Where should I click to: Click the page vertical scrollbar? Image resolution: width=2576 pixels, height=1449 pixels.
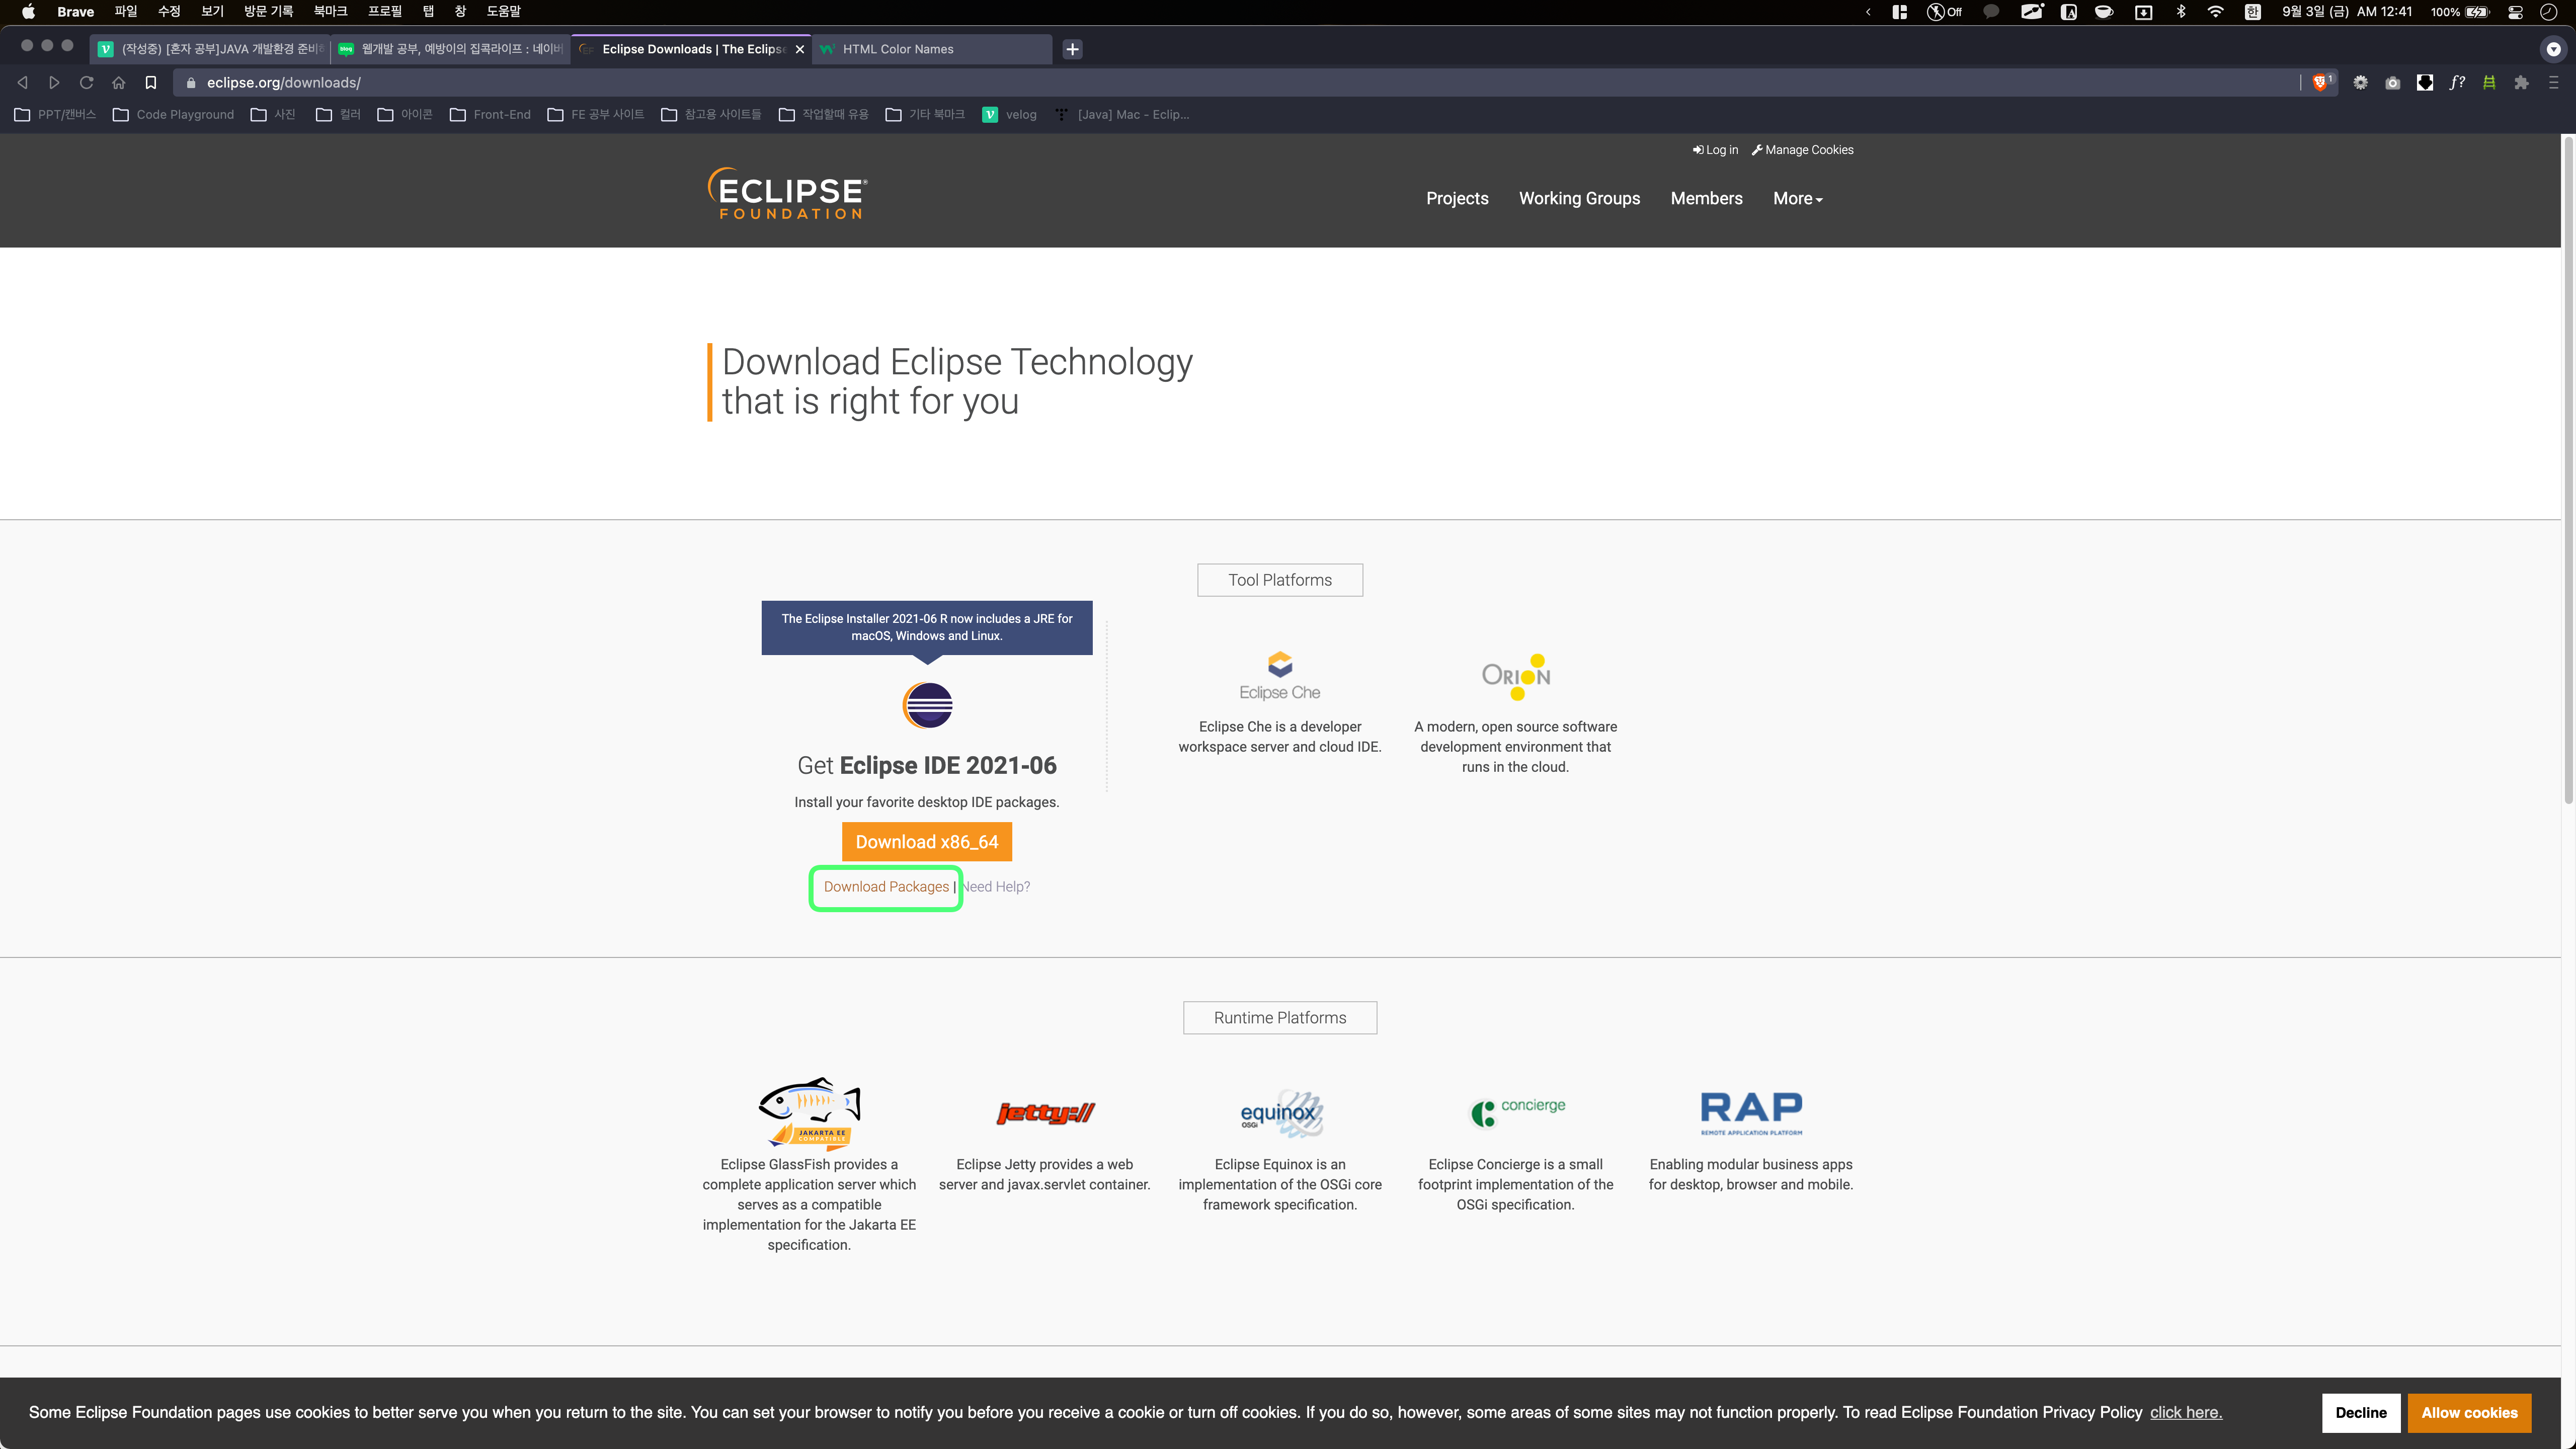coord(2568,470)
